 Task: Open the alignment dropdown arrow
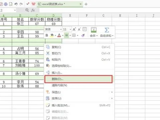70,36
